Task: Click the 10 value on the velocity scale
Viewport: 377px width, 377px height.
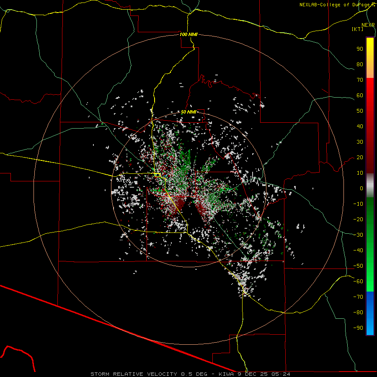Action: click(360, 173)
